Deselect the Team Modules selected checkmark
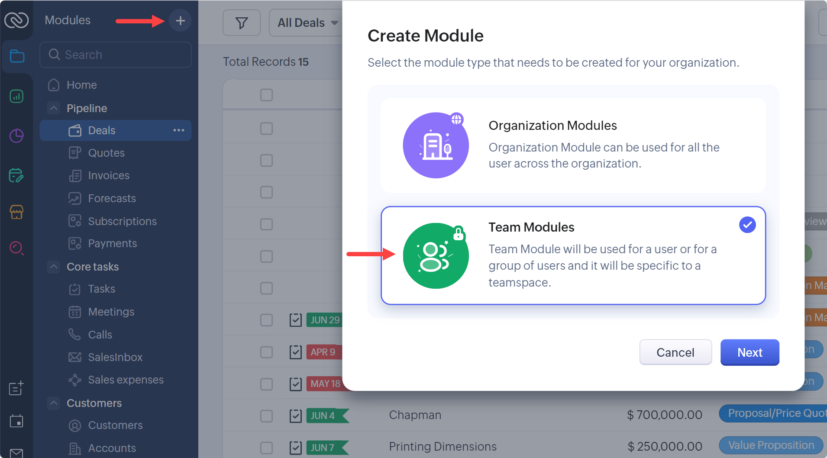Screen dimensions: 827x458 click(746, 225)
